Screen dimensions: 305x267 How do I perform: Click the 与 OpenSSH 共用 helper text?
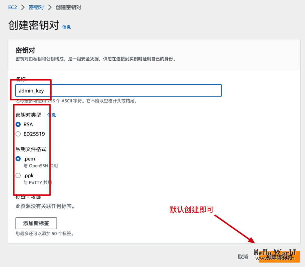pyautogui.click(x=40, y=166)
